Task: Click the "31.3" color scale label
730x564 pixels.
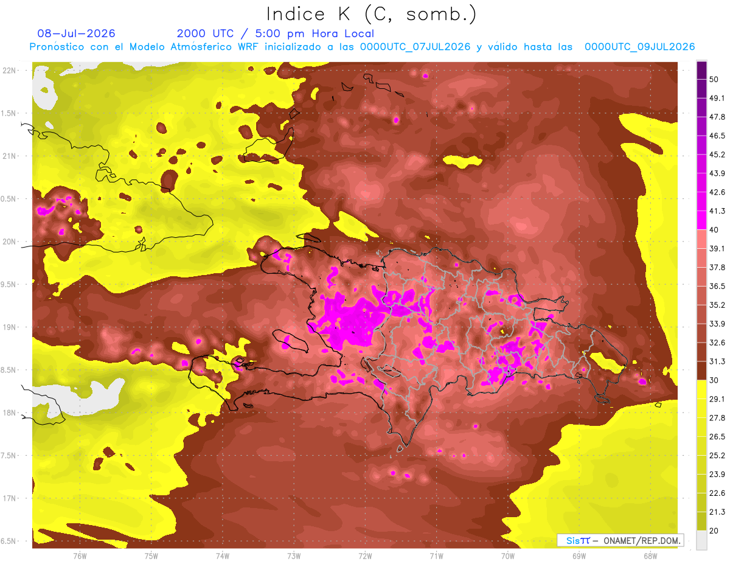Action: point(717,361)
